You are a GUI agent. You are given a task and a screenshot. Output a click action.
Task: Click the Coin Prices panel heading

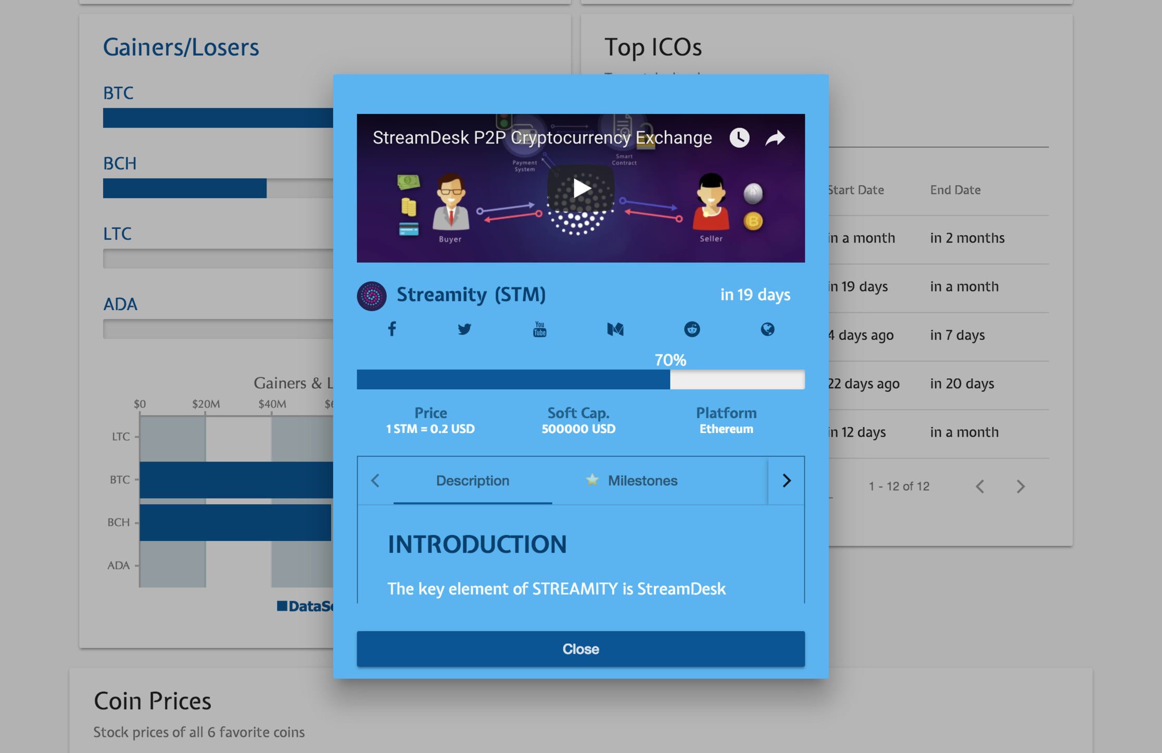pyautogui.click(x=153, y=701)
